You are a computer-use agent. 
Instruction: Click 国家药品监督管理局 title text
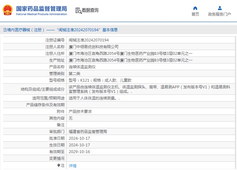click(41, 9)
